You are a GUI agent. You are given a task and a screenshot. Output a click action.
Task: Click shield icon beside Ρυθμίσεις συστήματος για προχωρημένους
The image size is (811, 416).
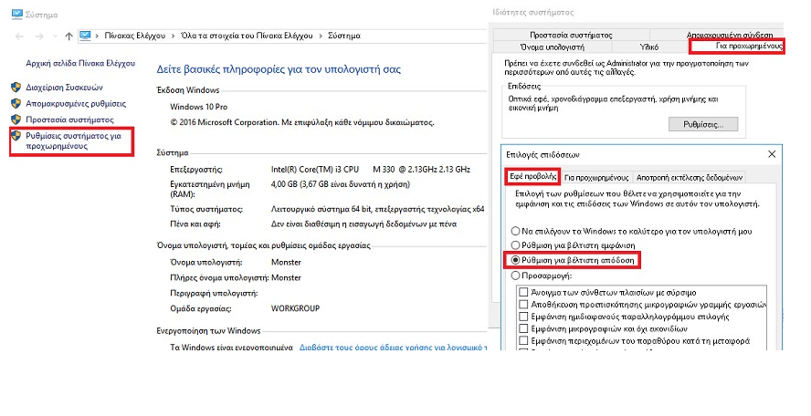tap(16, 135)
